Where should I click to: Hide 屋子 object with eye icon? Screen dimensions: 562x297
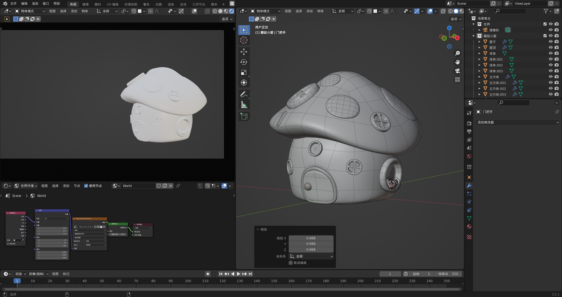click(x=551, y=42)
